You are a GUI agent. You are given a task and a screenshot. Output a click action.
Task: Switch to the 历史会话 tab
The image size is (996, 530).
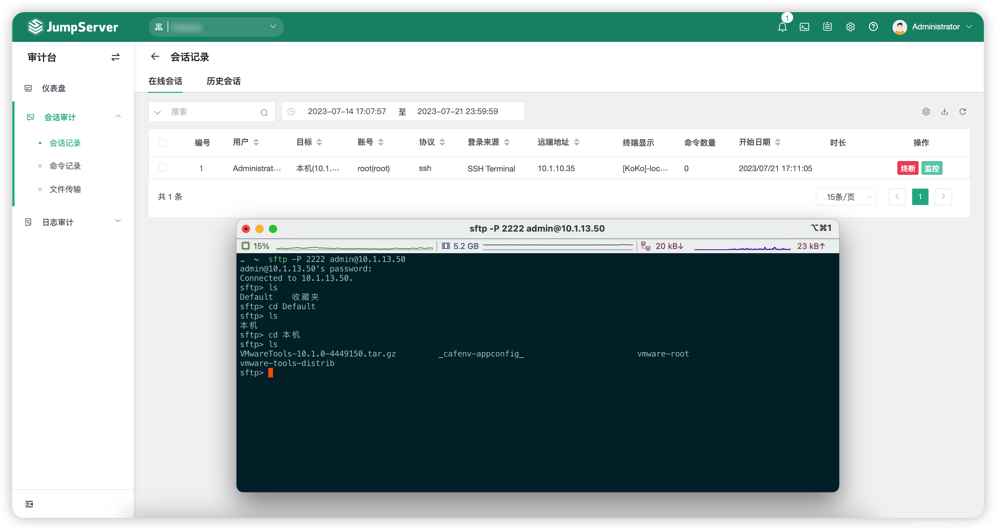(223, 81)
